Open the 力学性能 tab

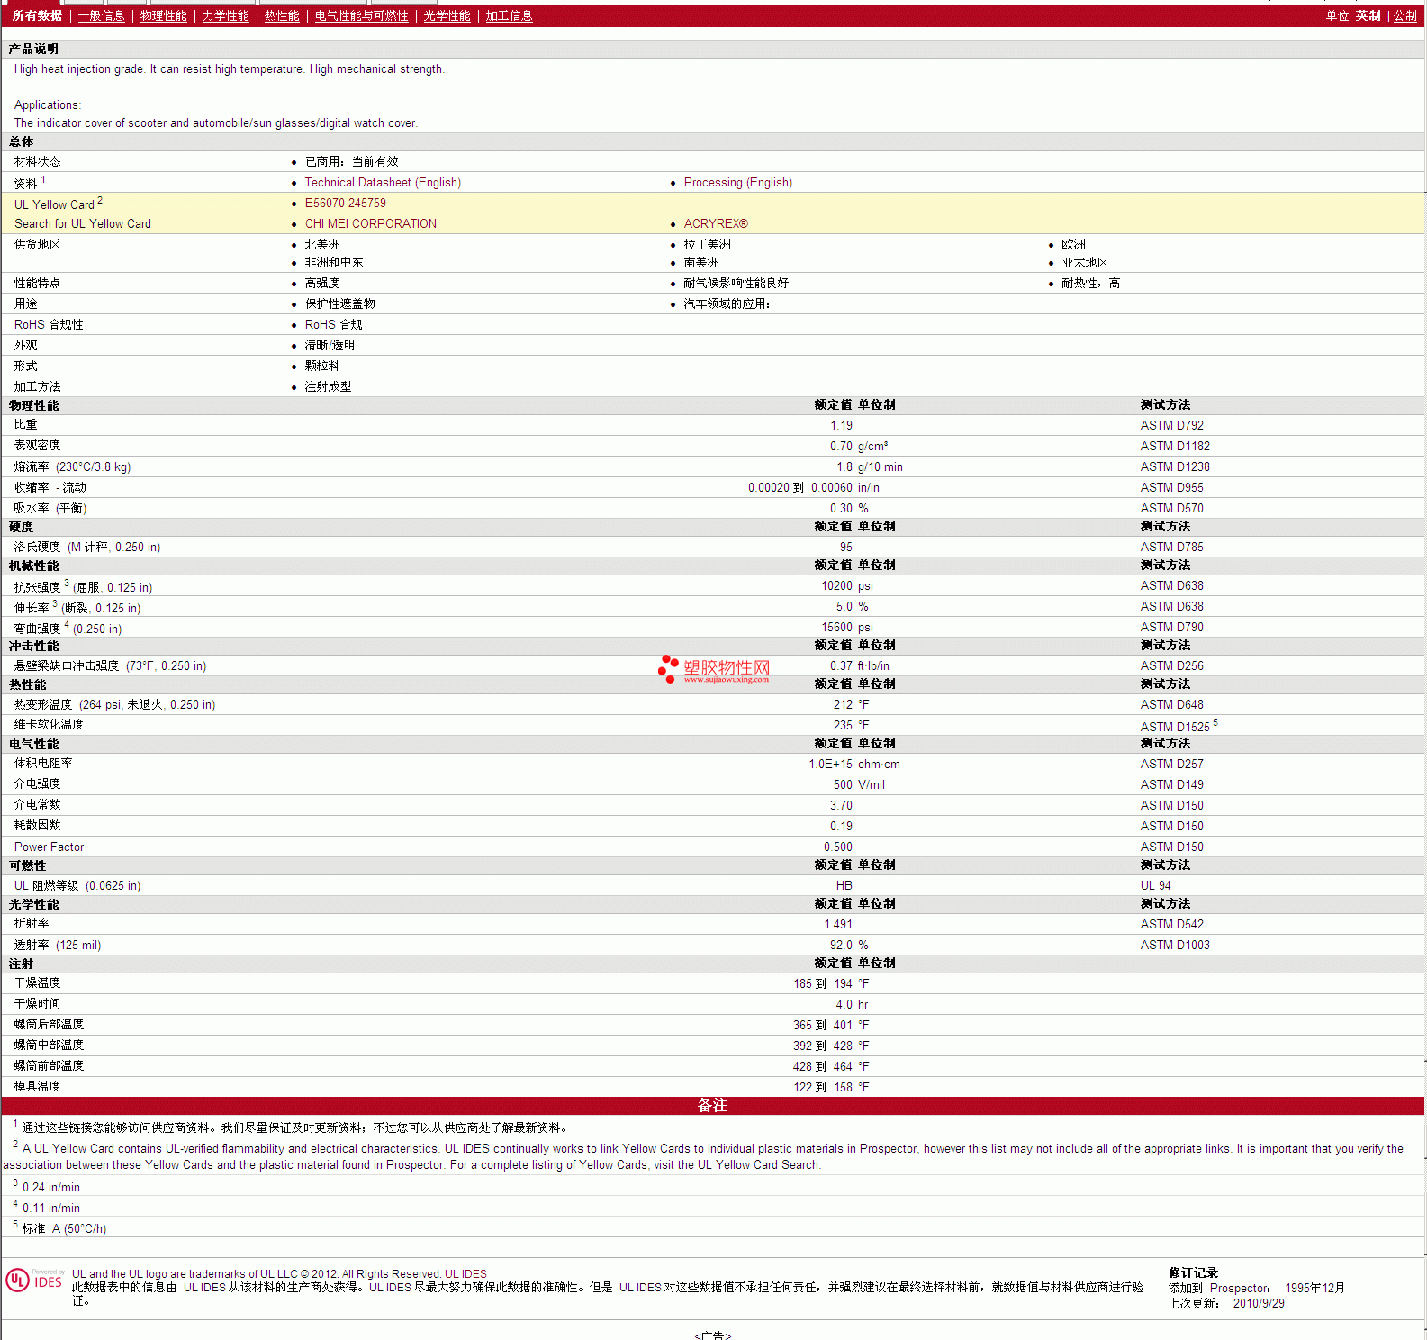tap(225, 15)
